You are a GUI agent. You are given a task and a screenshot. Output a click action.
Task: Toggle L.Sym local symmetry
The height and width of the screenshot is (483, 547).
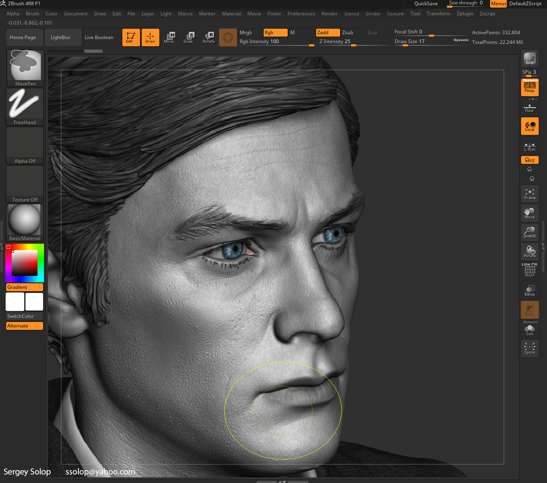click(x=530, y=146)
